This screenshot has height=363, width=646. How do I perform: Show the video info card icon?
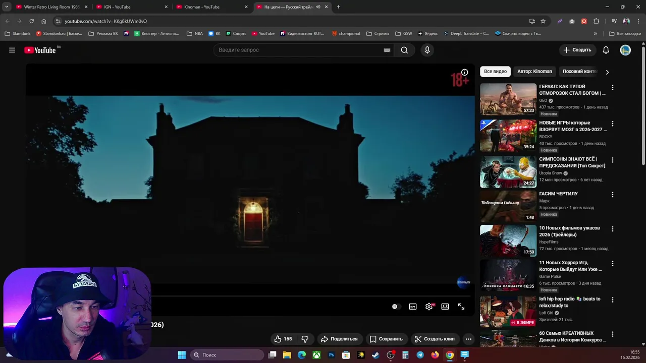click(x=464, y=72)
